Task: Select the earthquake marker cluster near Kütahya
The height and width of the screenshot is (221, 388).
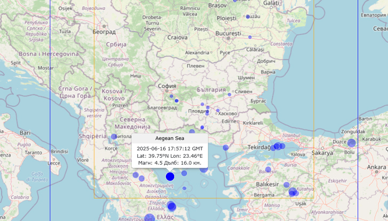Action: [293, 192]
